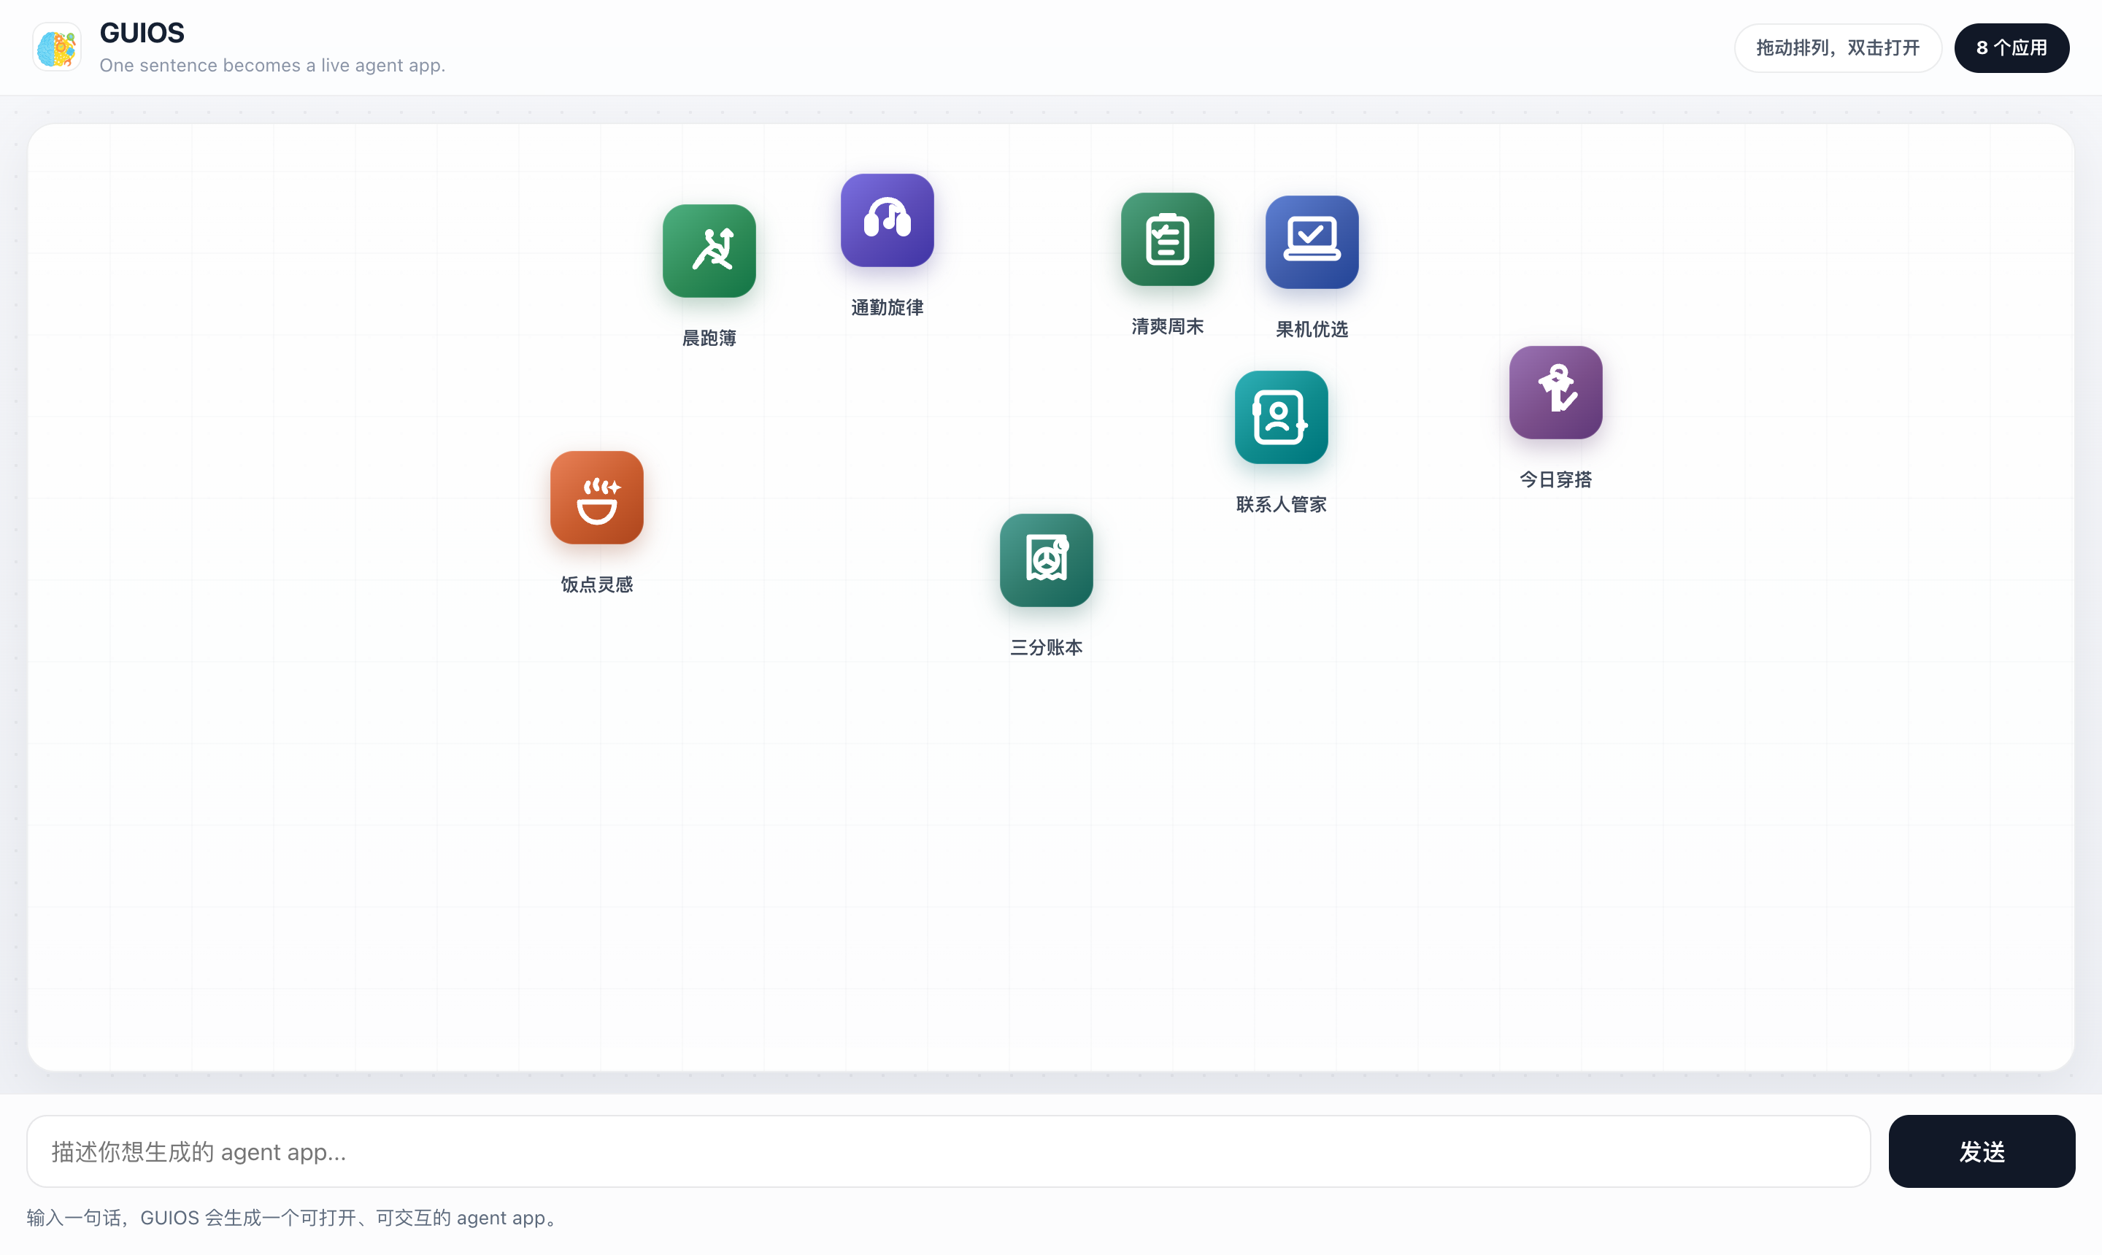Click the 清爽周末 clipboard app icon
This screenshot has width=2102, height=1255.
(x=1167, y=239)
